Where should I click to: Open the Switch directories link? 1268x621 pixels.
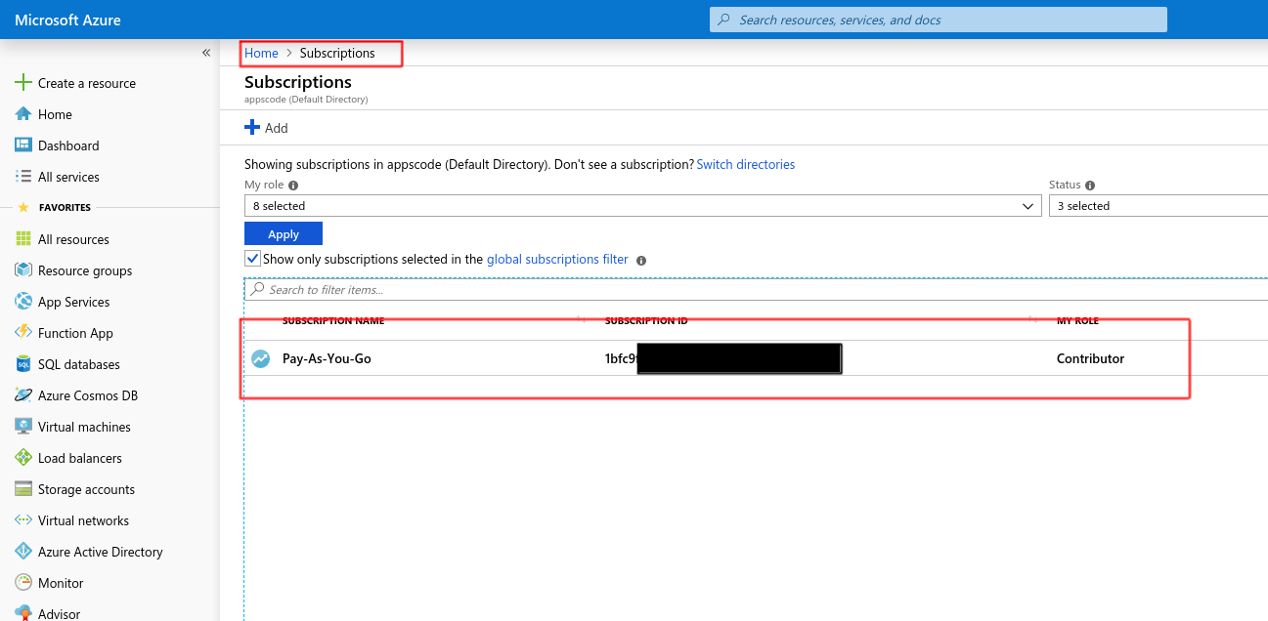tap(746, 164)
